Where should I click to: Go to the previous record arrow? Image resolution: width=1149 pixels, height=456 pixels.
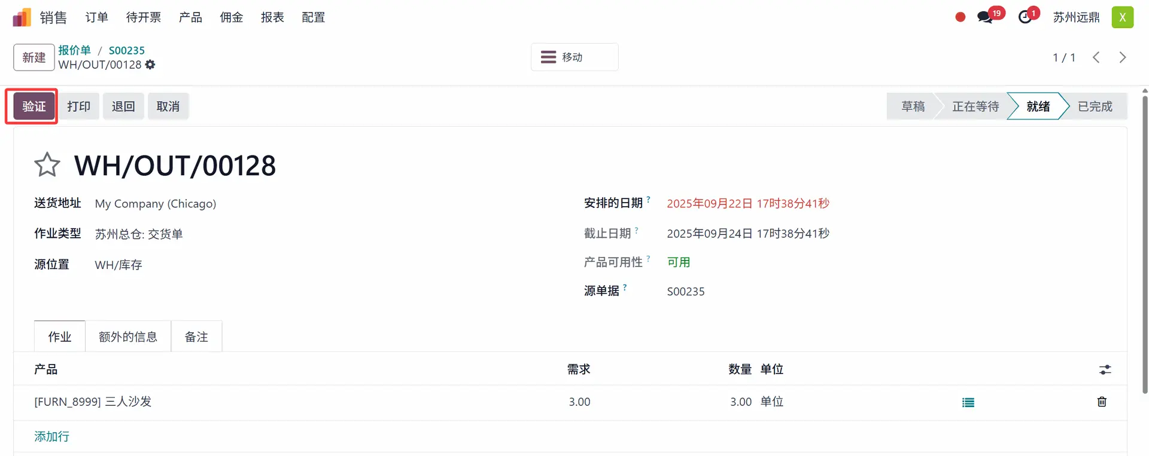click(x=1096, y=57)
